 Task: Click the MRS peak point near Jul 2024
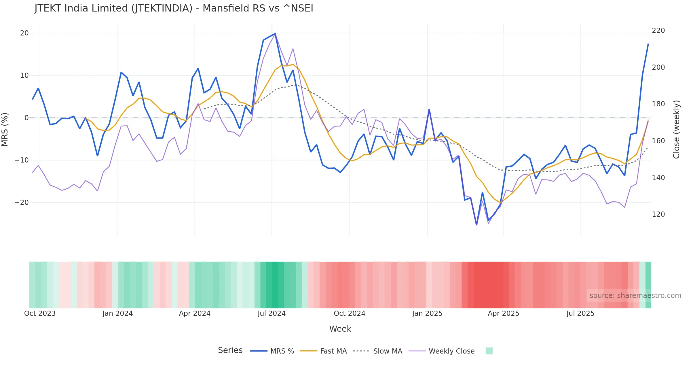(x=275, y=34)
